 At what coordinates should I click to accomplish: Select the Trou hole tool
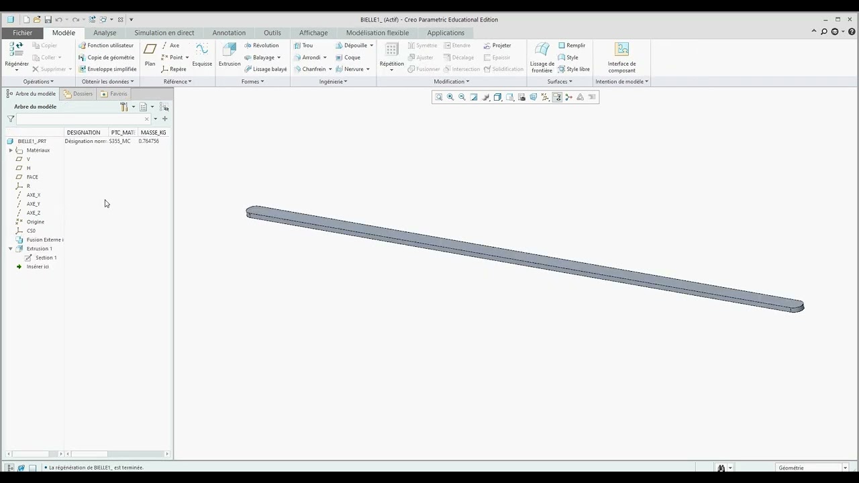(303, 46)
